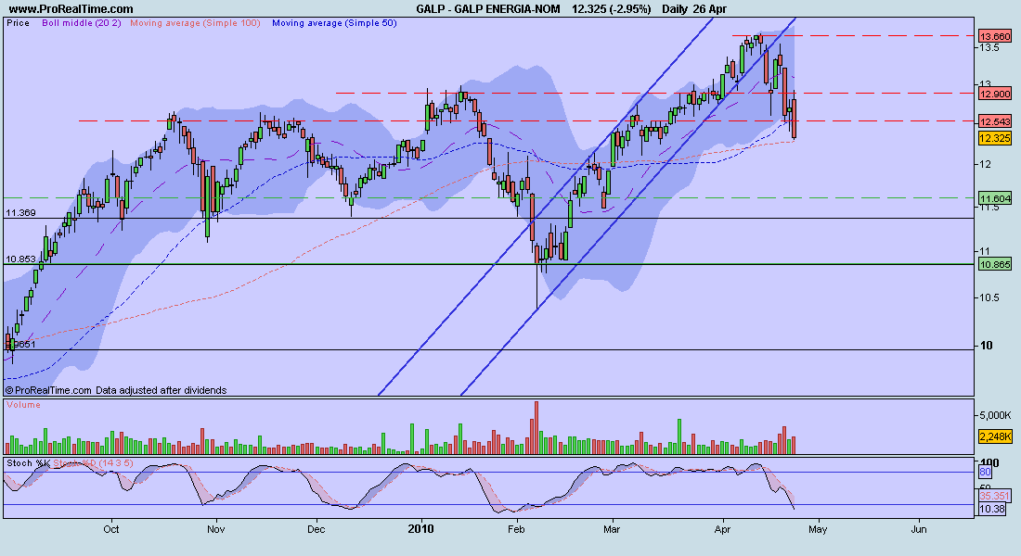The image size is (1021, 556).
Task: Click the ProRealTime.com data adjusted copyright note
Action: tap(116, 390)
